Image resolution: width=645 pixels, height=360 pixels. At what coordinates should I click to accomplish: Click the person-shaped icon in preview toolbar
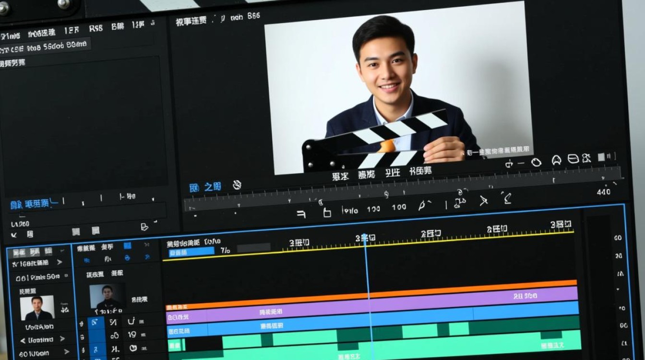[x=556, y=160]
